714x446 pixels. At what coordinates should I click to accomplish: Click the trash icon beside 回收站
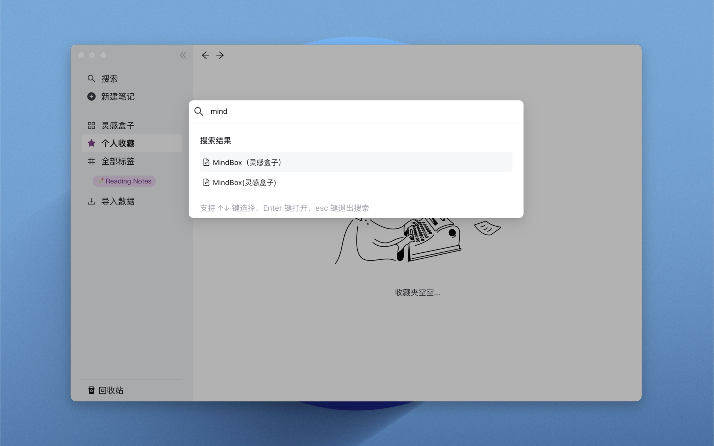point(91,390)
